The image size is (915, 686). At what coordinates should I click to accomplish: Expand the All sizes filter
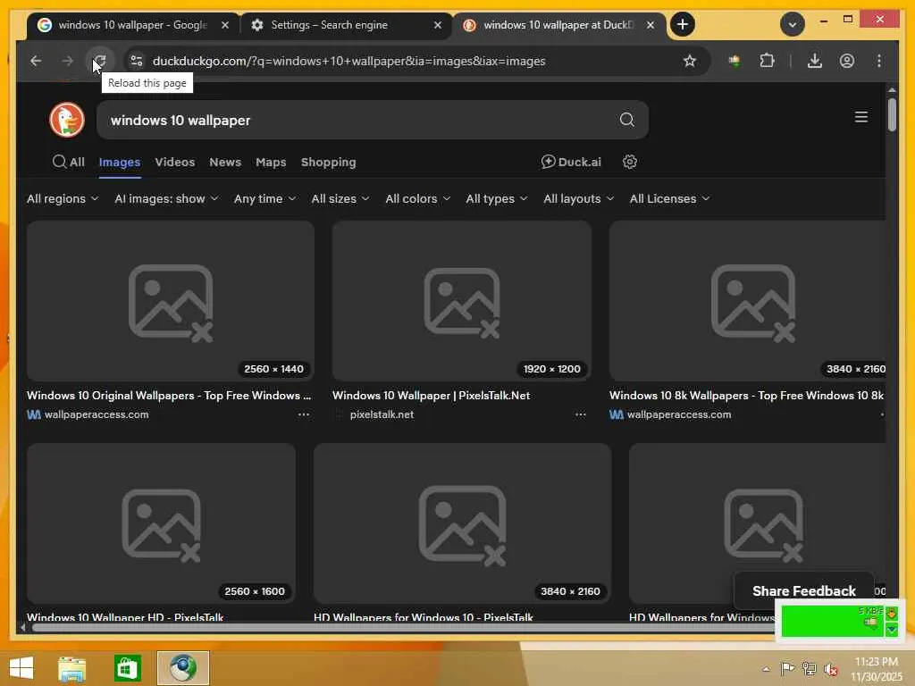[x=340, y=199]
